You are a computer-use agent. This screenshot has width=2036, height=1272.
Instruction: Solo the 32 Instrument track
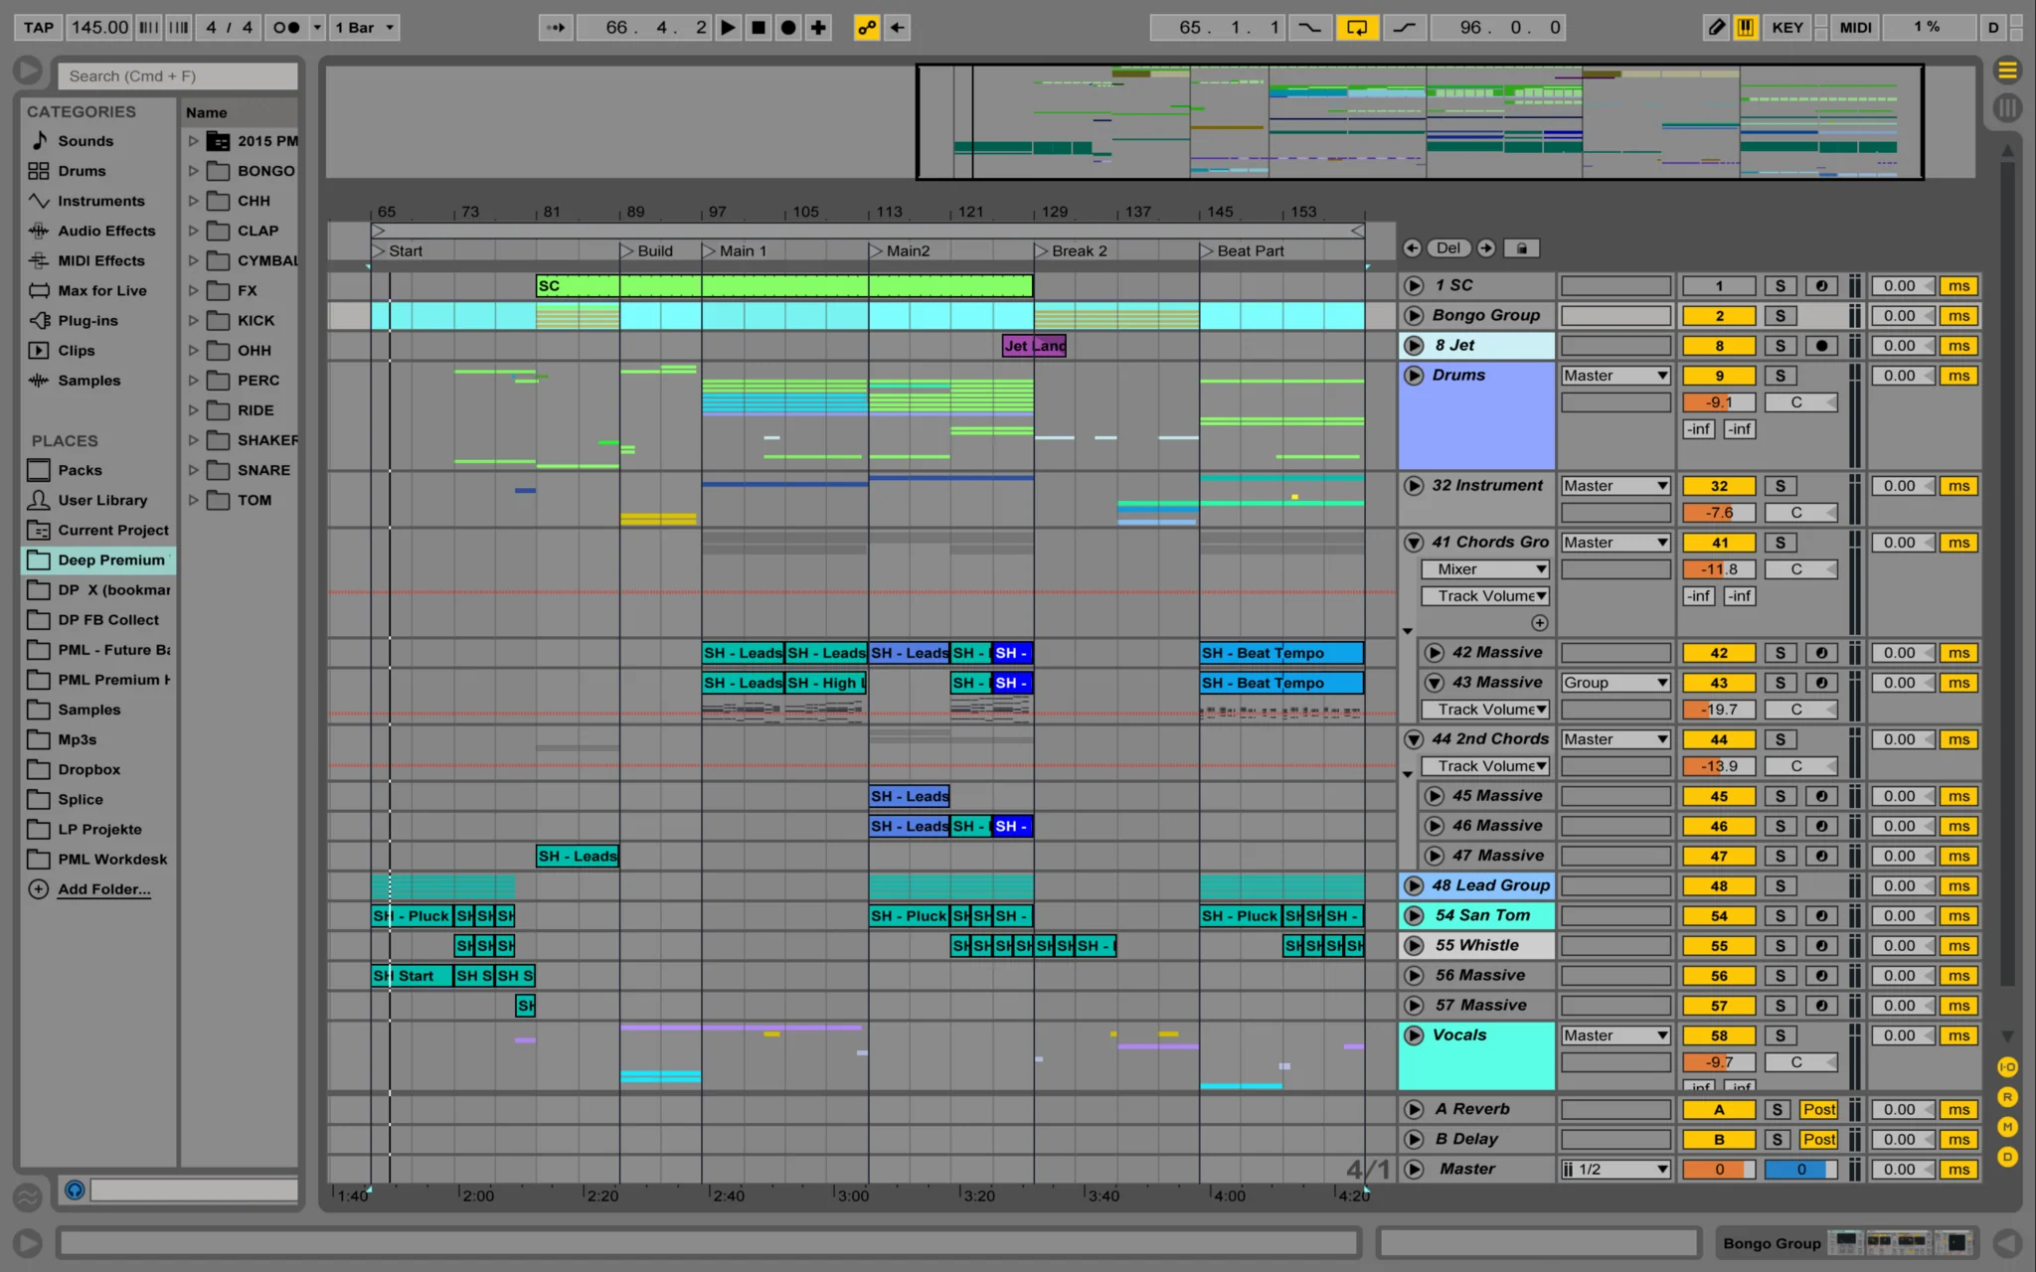pos(1780,486)
